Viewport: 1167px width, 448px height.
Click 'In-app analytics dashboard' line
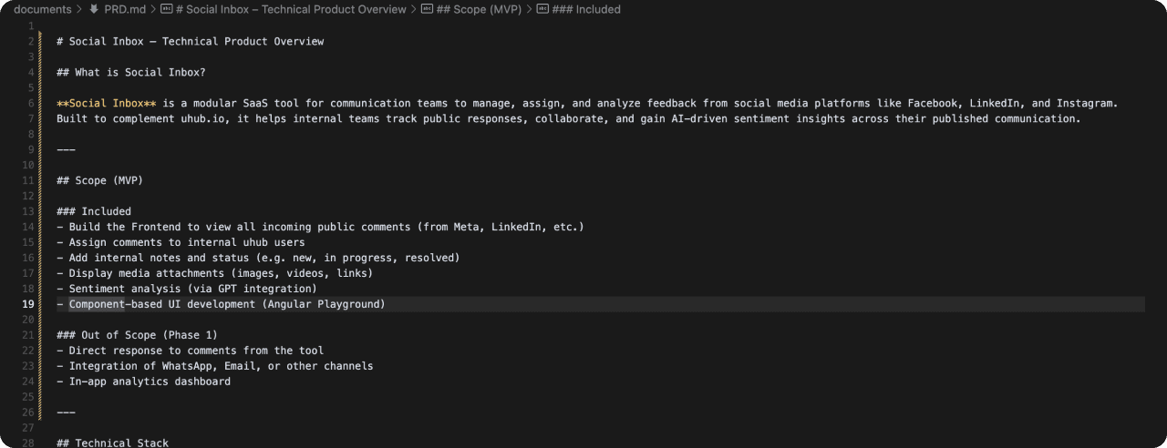143,382
